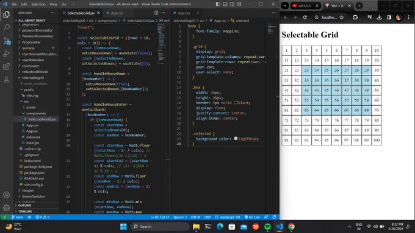Toggle secondary side bar layout icon
This screenshot has height=233, width=415.
(232, 4)
